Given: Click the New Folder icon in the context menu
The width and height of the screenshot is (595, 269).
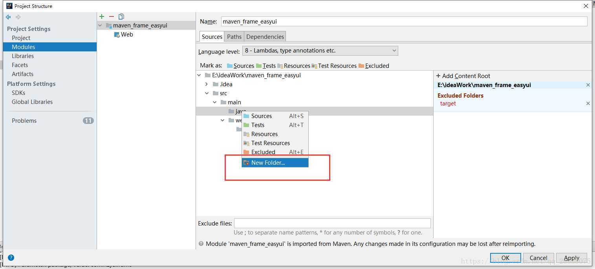Looking at the screenshot, I should 246,163.
